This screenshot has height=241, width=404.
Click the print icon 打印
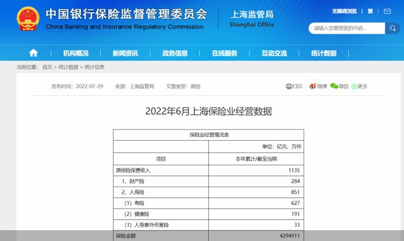pos(294,86)
